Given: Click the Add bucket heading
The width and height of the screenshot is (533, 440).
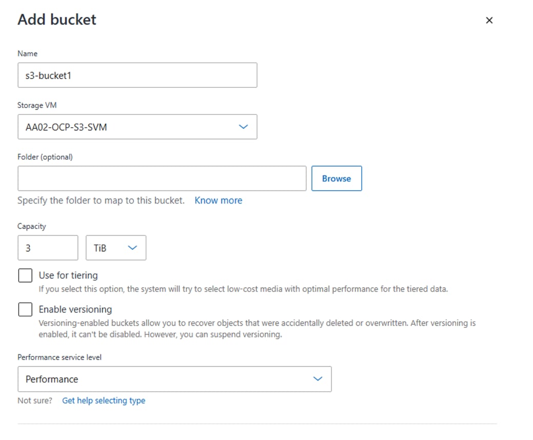Looking at the screenshot, I should [x=57, y=19].
